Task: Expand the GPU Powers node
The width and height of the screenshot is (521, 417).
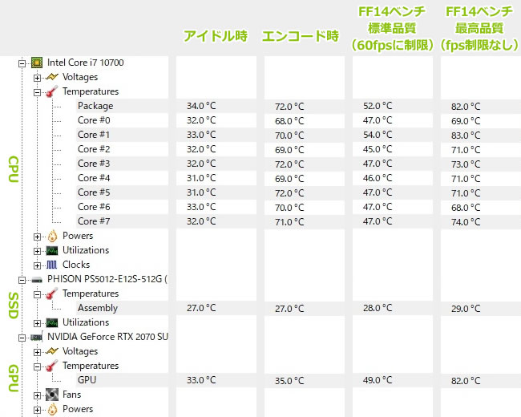Action: click(37, 410)
